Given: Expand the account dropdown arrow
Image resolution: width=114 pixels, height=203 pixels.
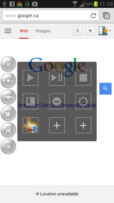Looking at the screenshot, I should [110, 31].
